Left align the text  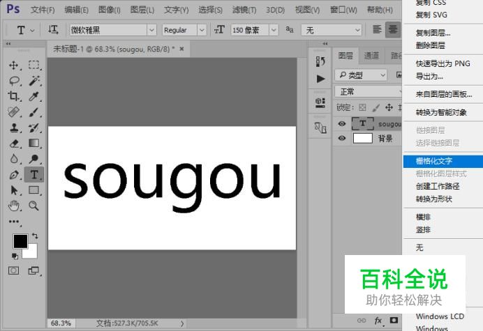(377, 29)
